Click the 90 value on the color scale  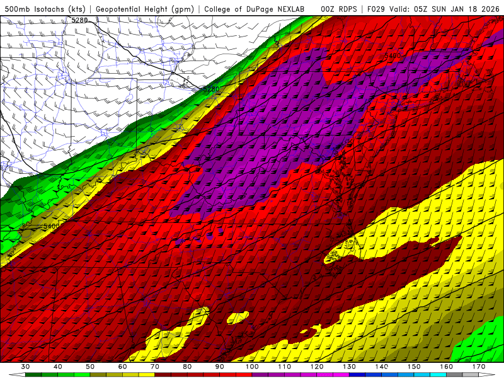[220, 367]
